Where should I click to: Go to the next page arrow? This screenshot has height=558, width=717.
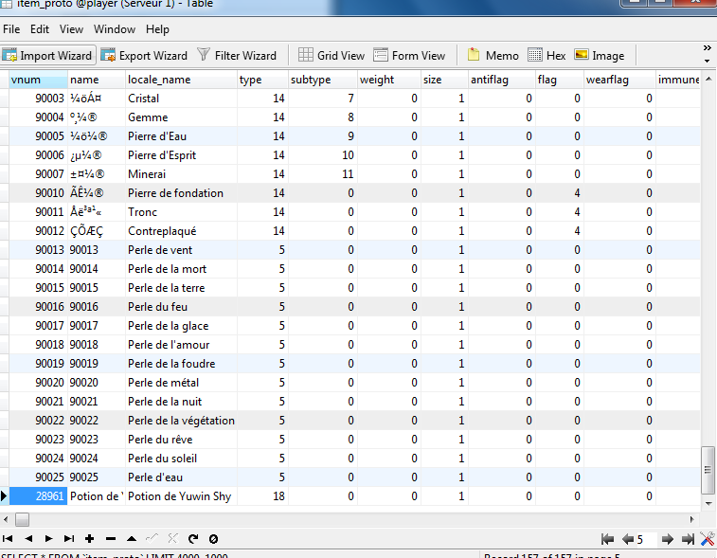click(x=668, y=539)
